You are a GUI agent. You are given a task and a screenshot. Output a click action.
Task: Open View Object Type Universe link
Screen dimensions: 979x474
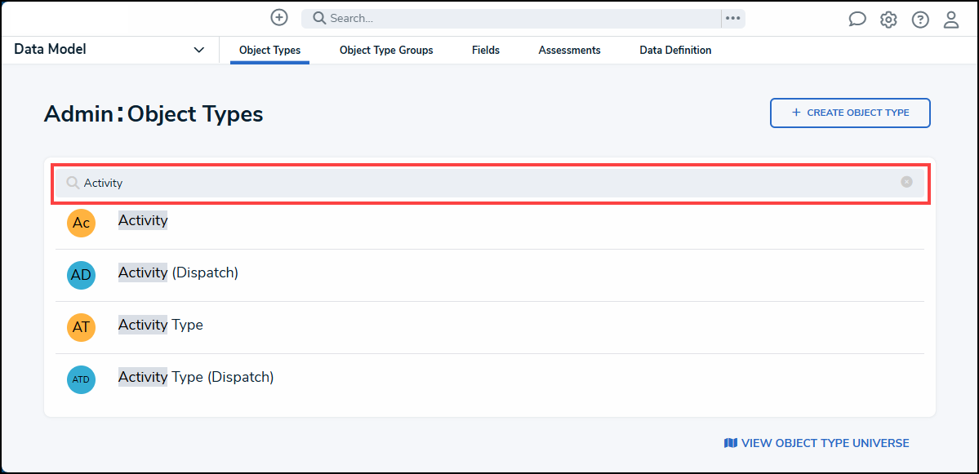point(817,443)
